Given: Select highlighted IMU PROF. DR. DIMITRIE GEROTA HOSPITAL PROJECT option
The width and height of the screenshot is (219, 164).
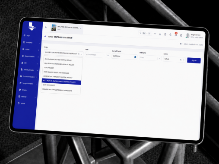Looking at the screenshot, I should [61, 82].
